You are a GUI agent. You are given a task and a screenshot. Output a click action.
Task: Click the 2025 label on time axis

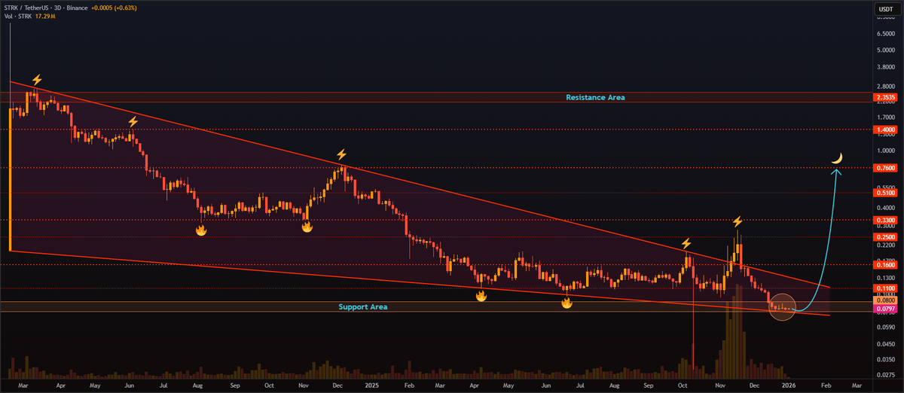[x=374, y=385]
